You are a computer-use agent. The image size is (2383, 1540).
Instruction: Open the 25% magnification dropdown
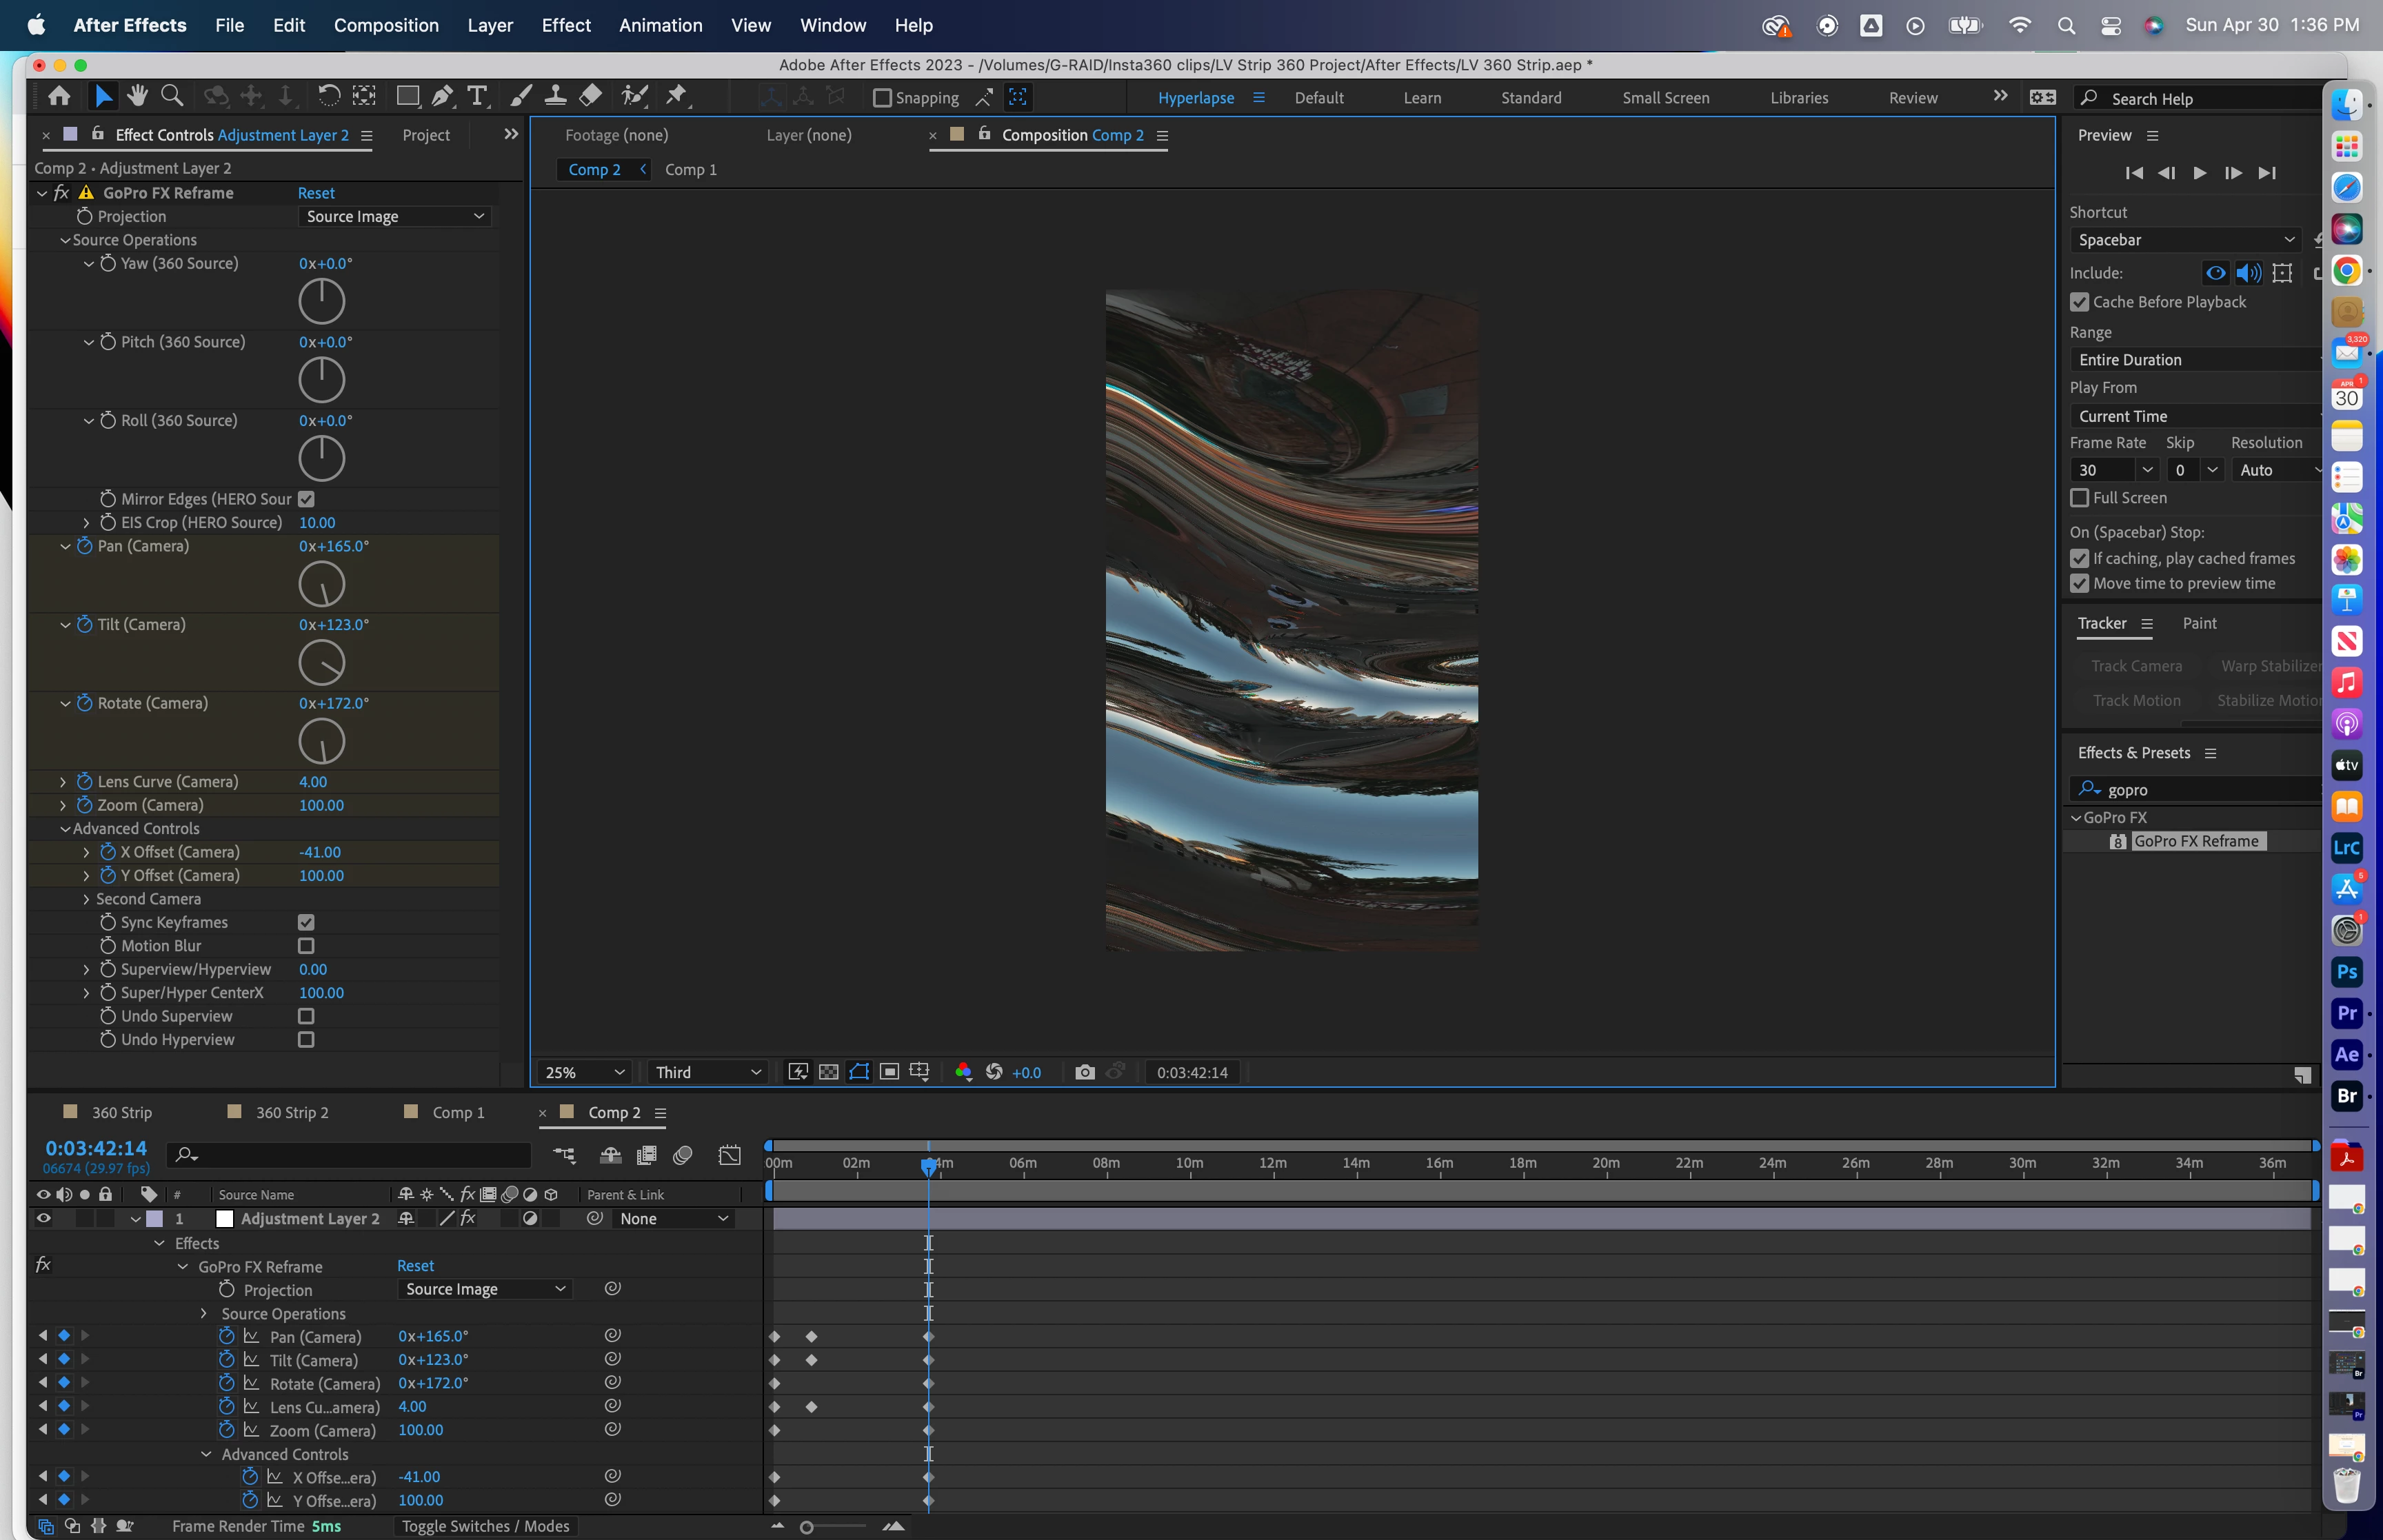click(584, 1072)
